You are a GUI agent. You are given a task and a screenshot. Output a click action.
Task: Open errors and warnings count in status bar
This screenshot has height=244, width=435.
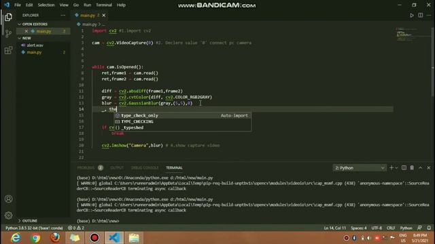click(76, 228)
